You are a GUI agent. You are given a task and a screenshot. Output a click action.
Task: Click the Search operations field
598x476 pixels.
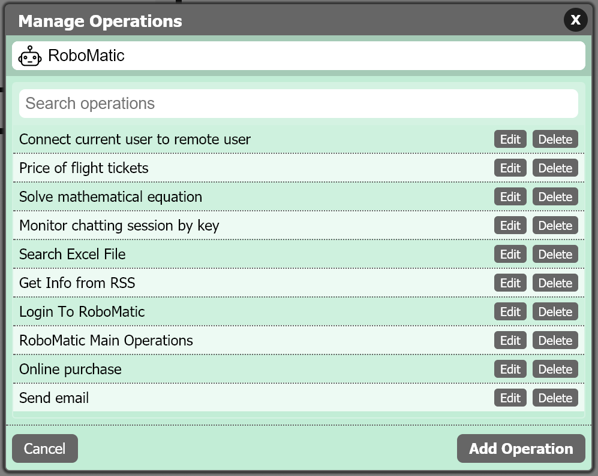click(298, 104)
